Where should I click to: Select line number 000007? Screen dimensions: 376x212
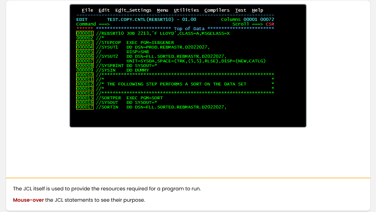[85, 61]
